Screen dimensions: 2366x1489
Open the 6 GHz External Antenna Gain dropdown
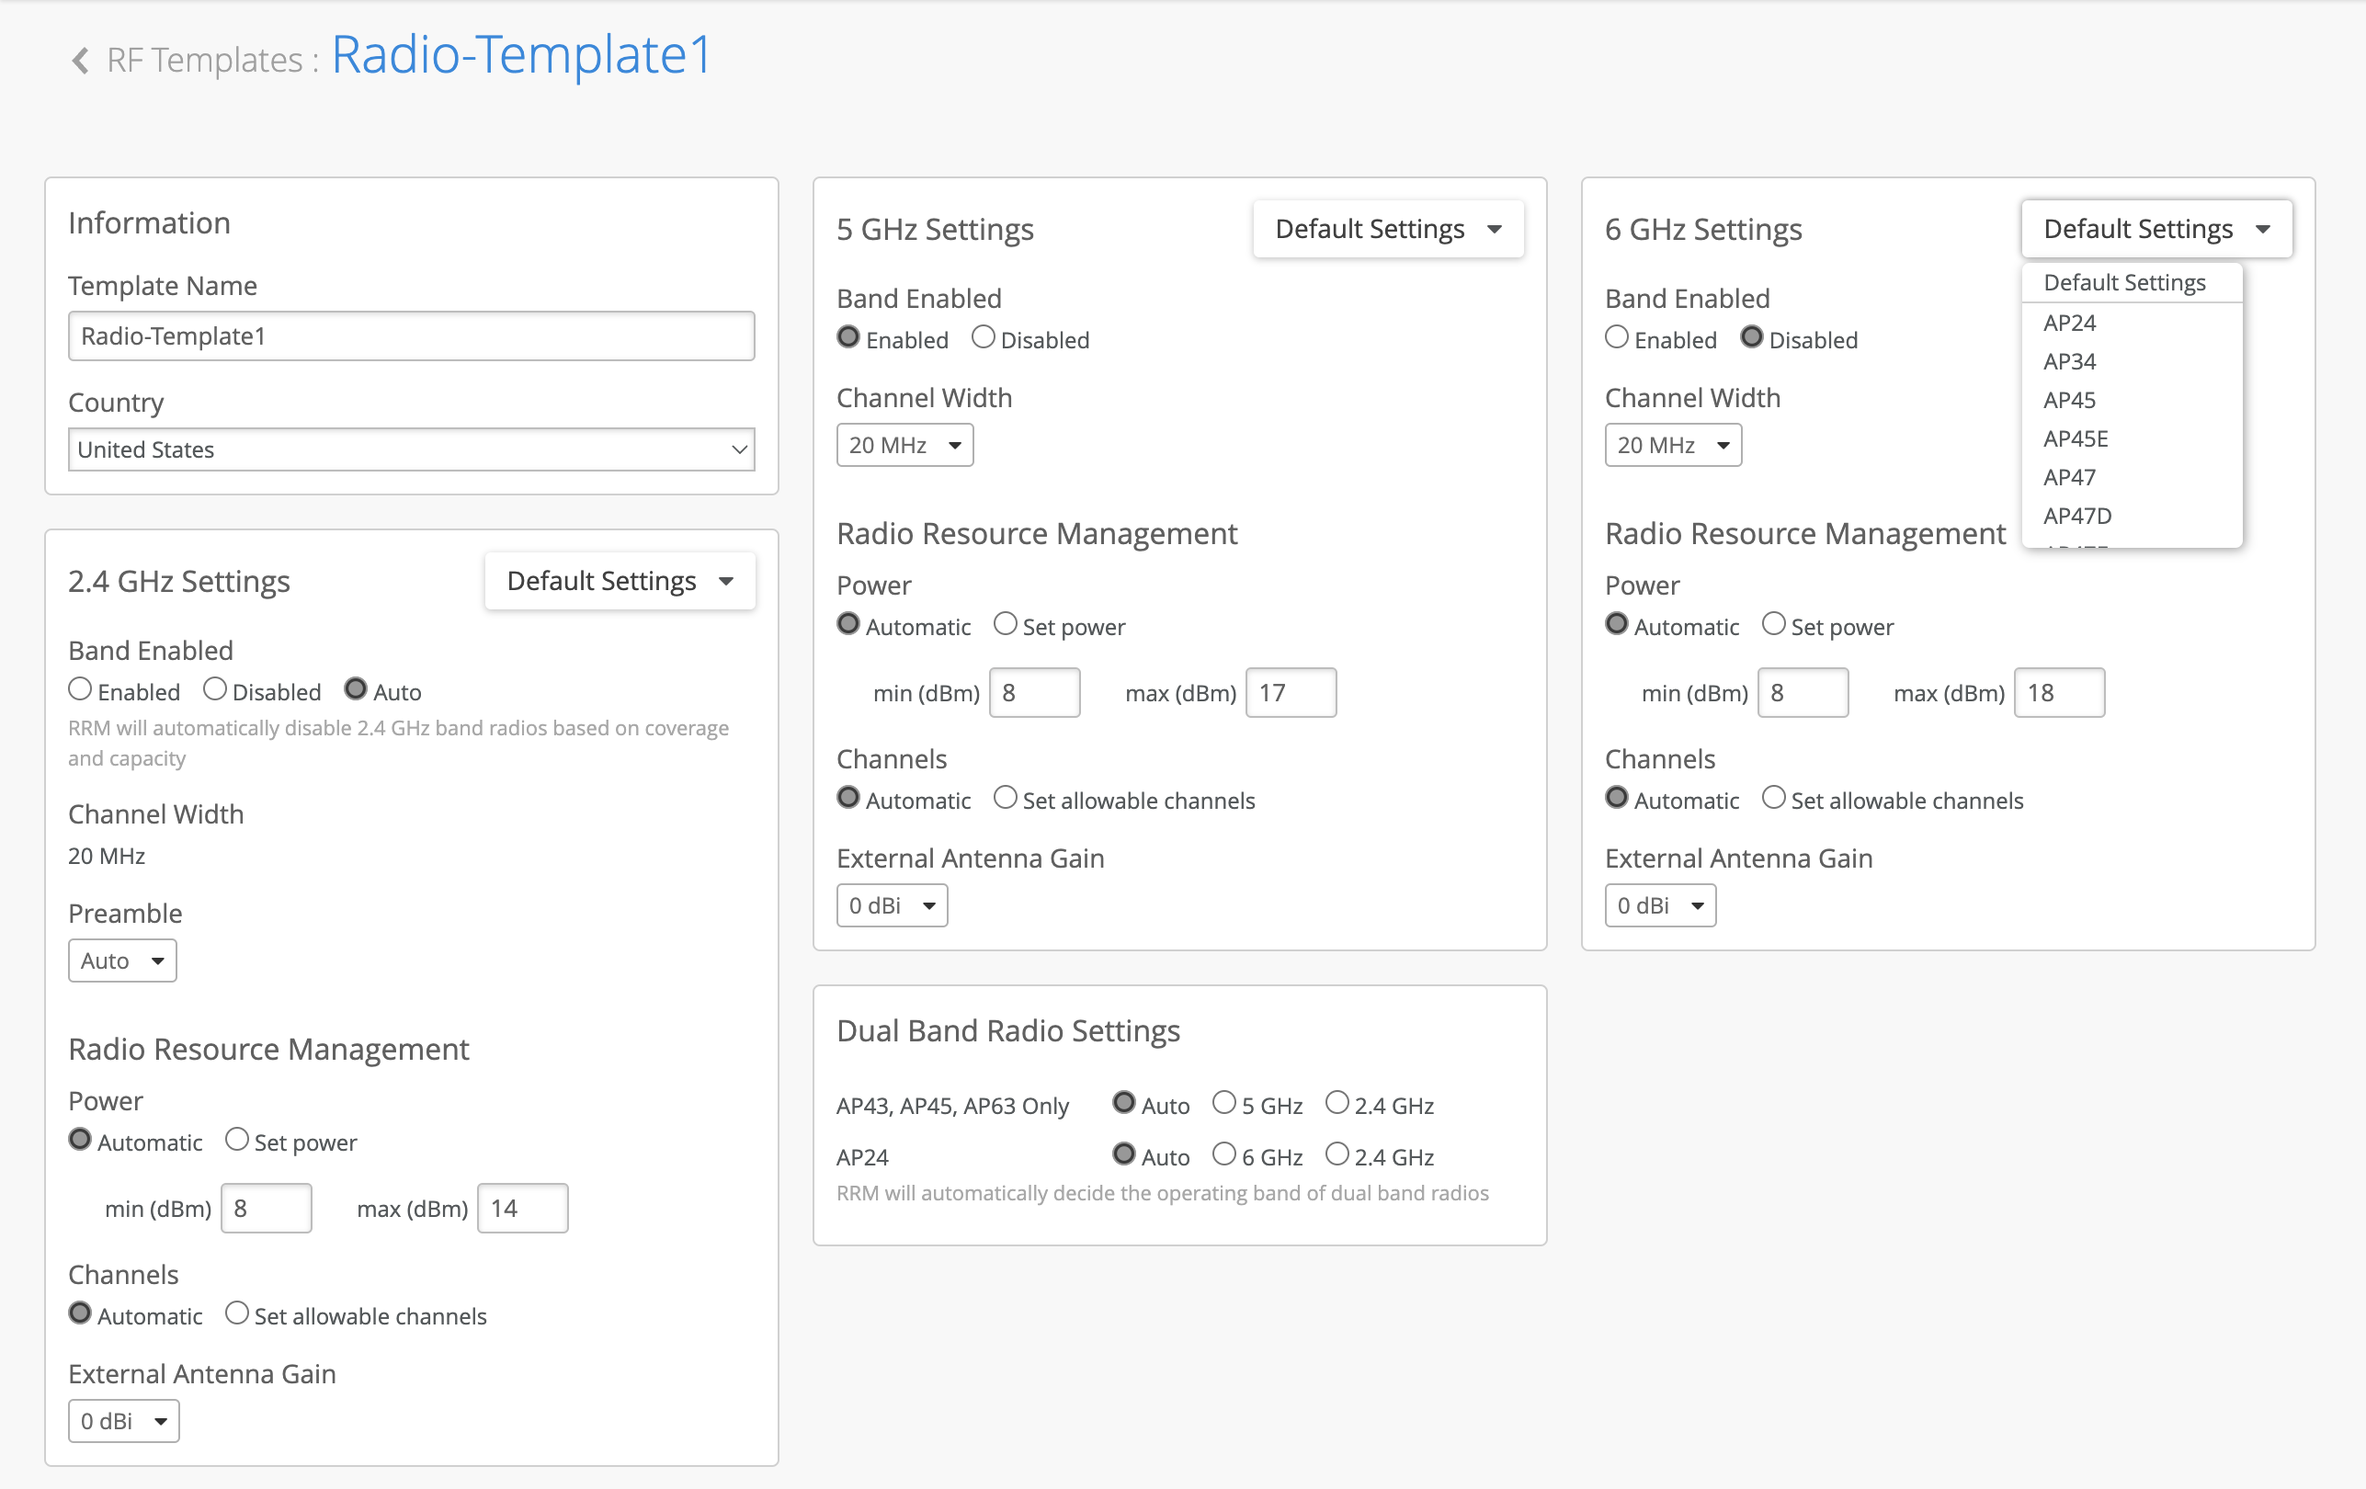[1659, 905]
